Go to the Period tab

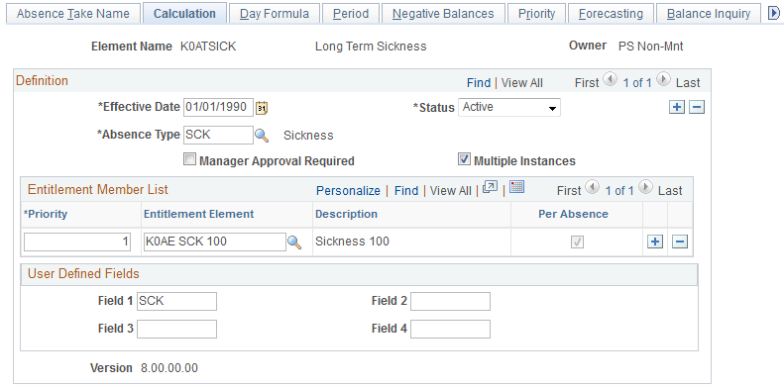[351, 14]
